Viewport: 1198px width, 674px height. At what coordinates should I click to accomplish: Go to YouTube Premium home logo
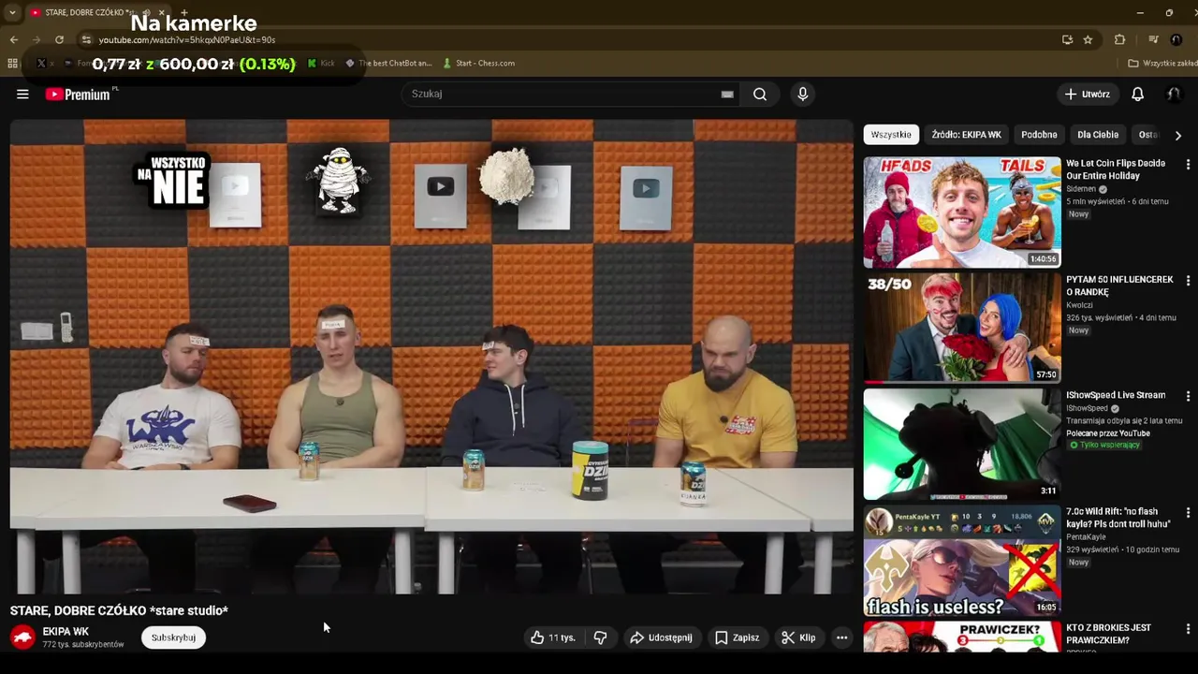click(x=79, y=94)
